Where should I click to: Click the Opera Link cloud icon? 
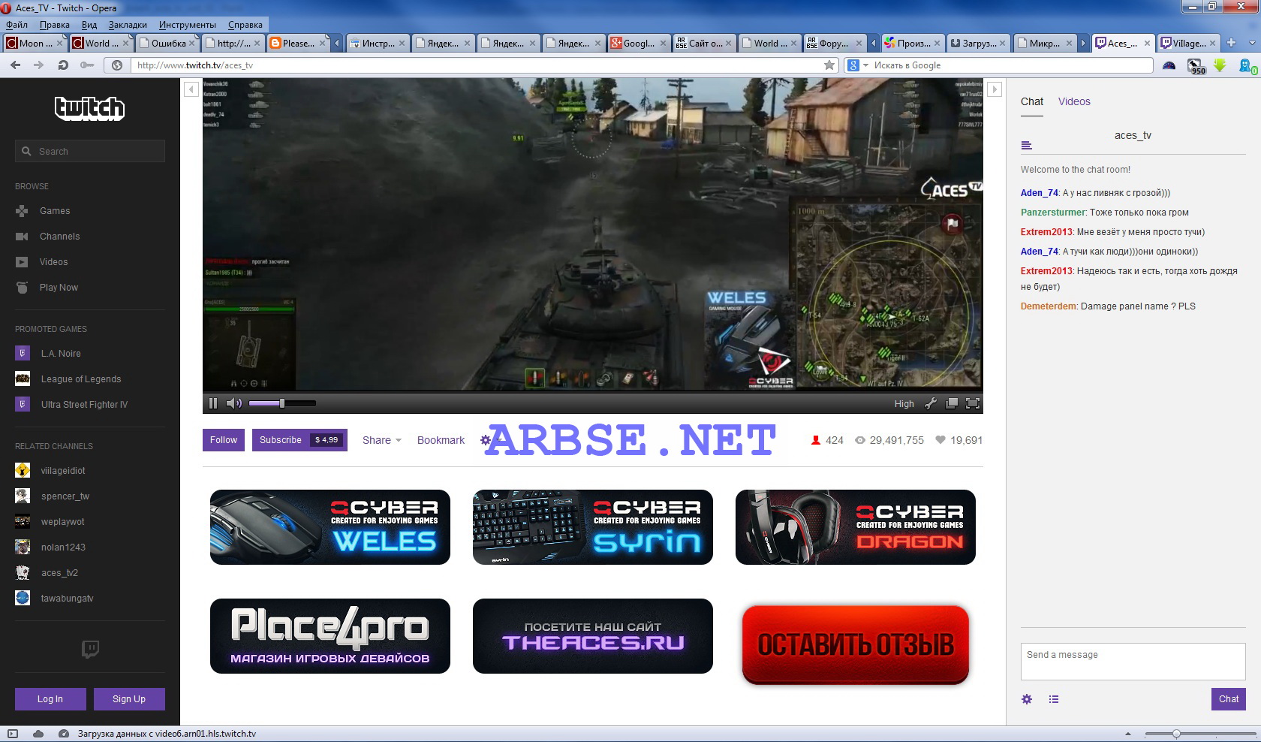pyautogui.click(x=38, y=734)
